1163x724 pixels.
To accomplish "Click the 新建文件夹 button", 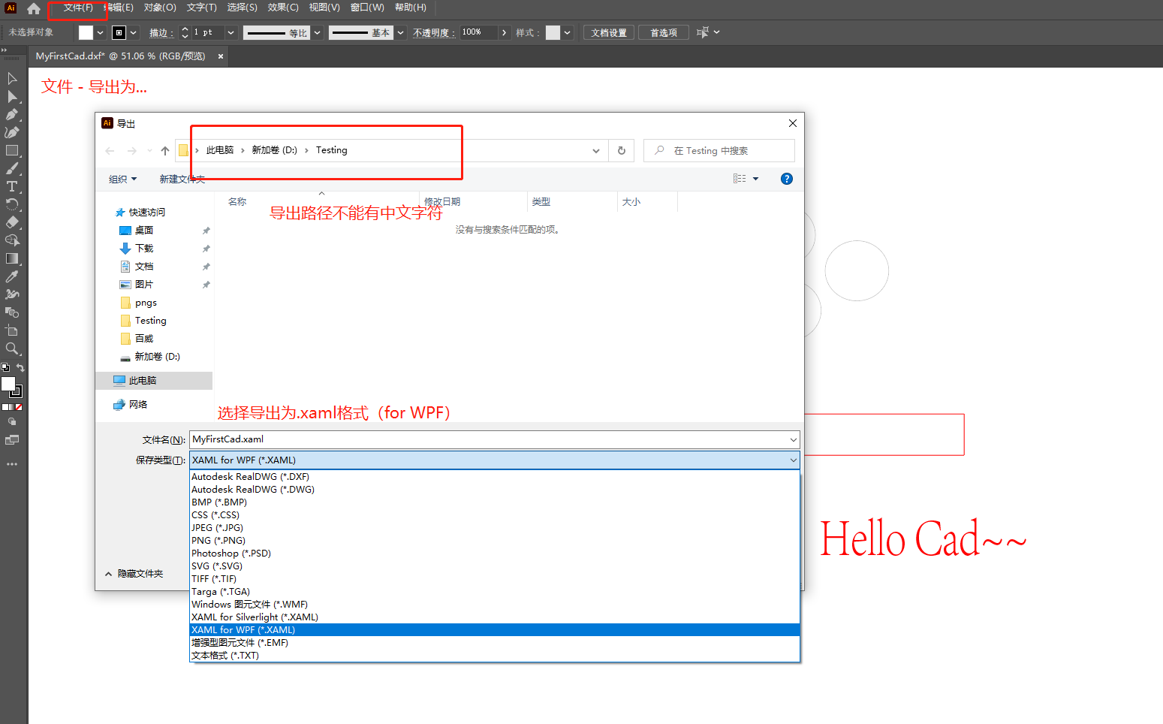I will 182,179.
